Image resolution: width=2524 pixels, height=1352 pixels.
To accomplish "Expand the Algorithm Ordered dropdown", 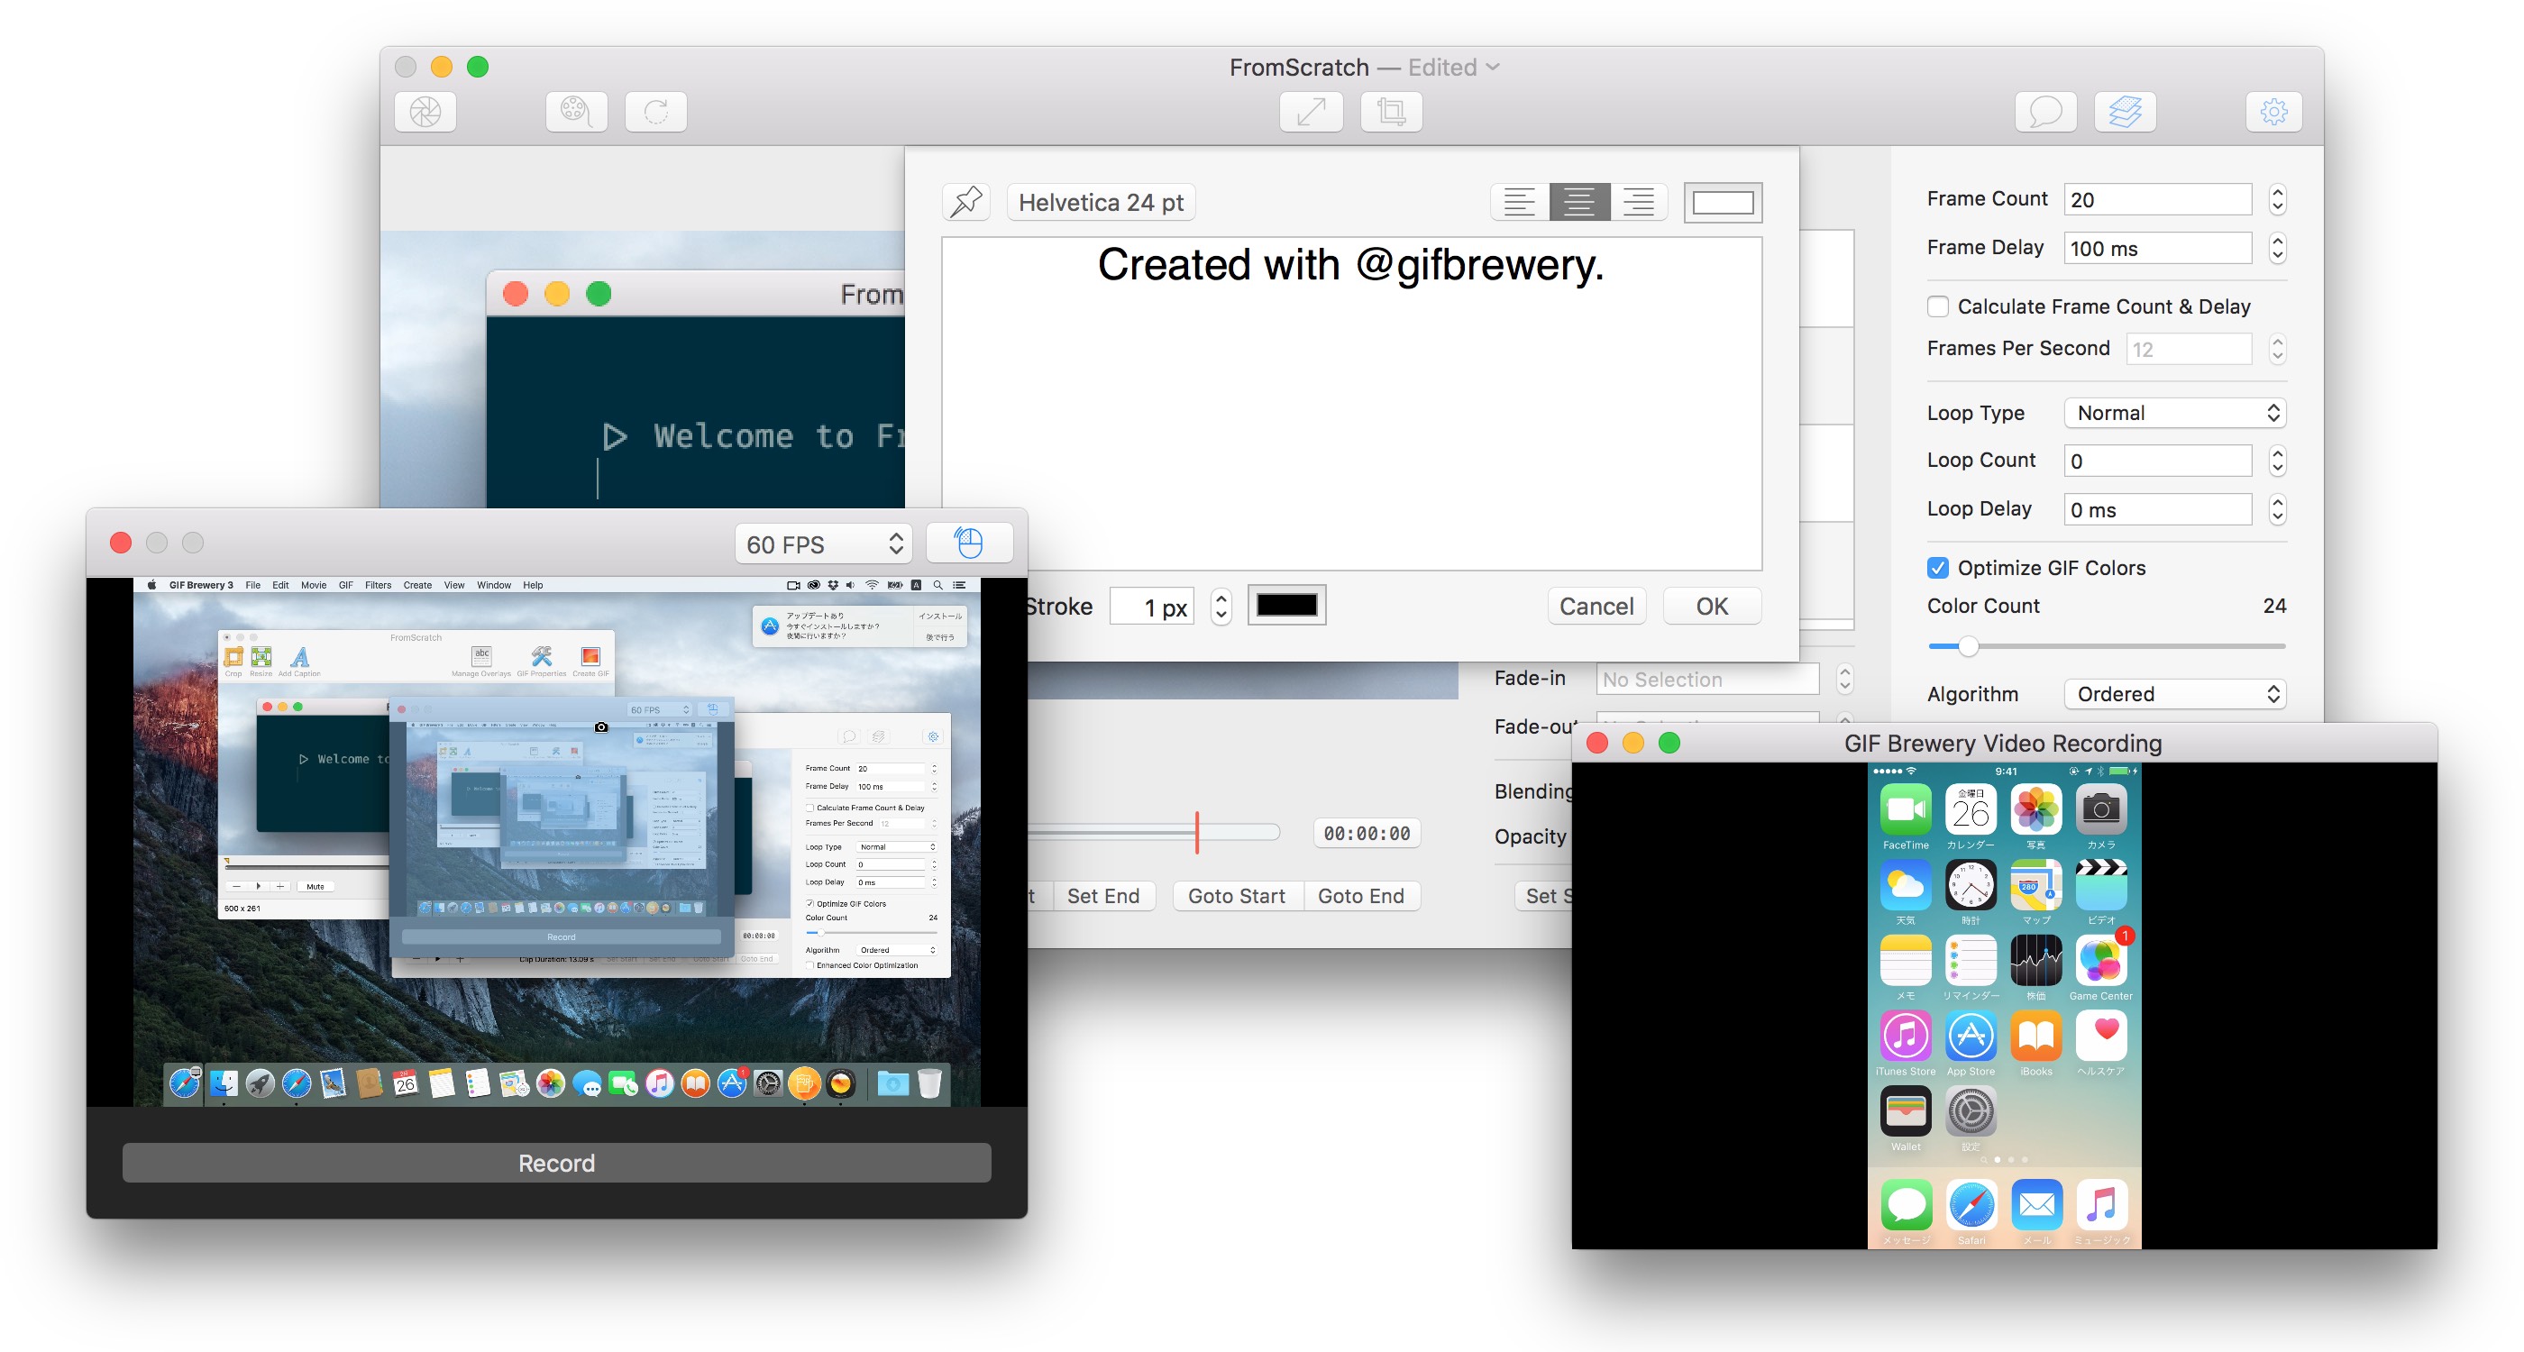I will [x=2174, y=695].
